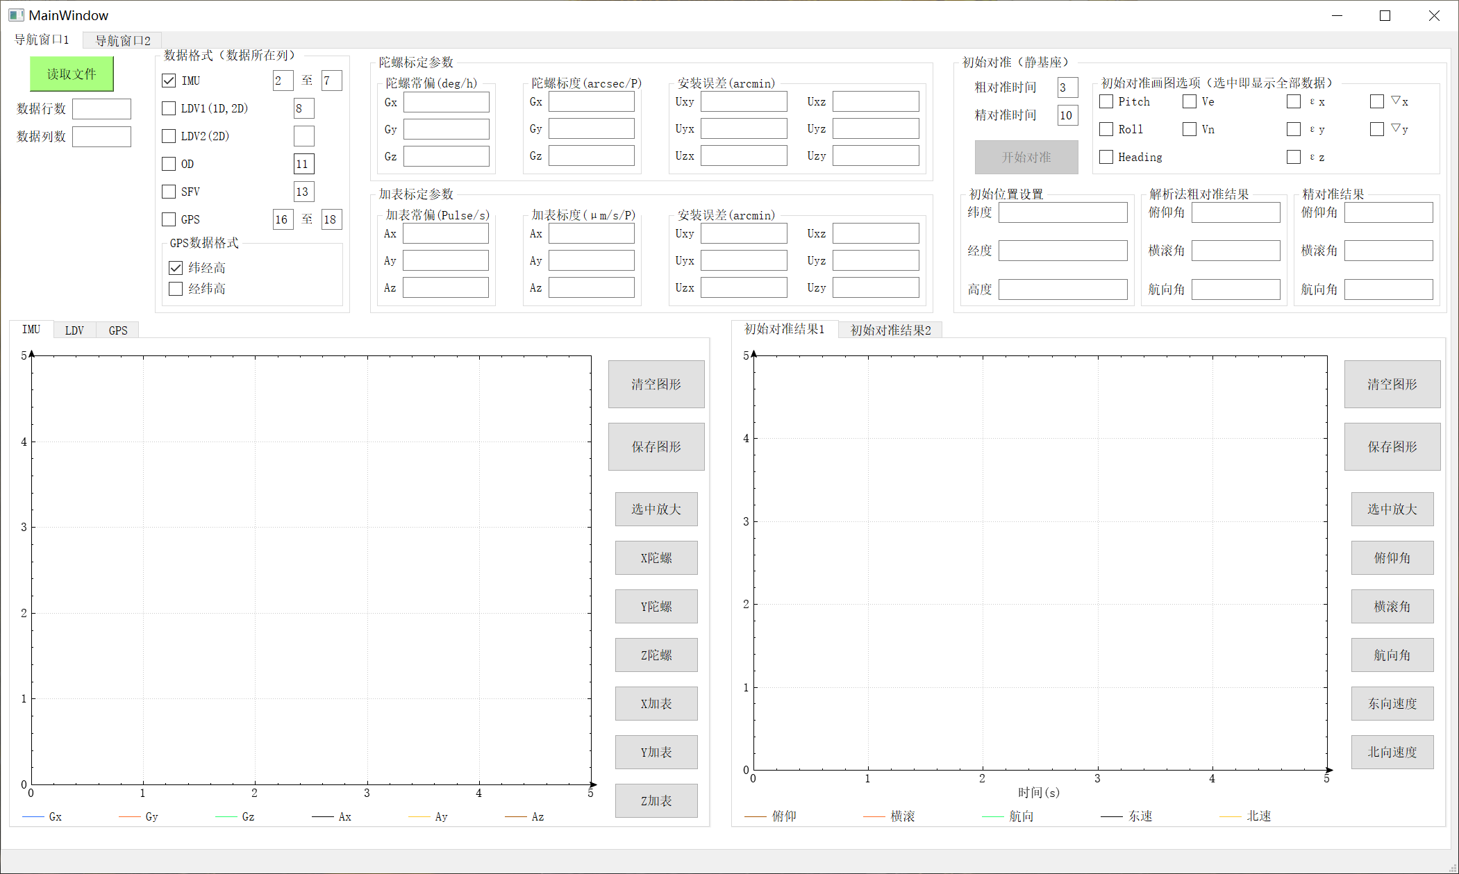This screenshot has width=1459, height=874.
Task: Click the green 读取文件 button
Action: (72, 74)
